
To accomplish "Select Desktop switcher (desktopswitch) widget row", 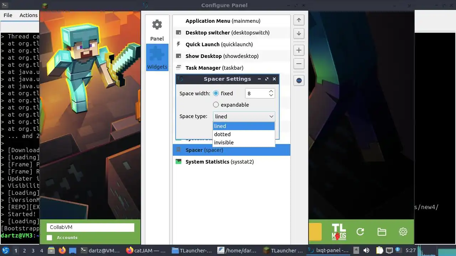I will coord(232,33).
